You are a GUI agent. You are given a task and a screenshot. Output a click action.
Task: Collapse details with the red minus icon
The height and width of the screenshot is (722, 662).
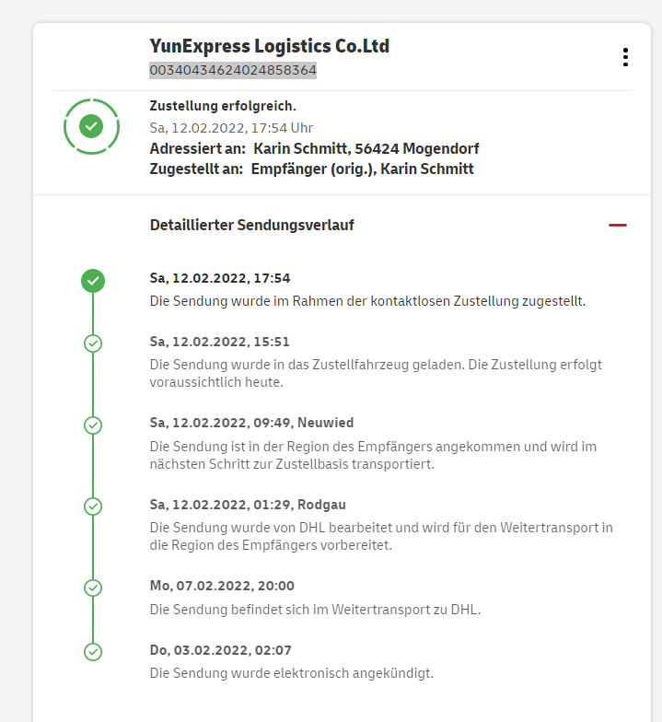[618, 225]
